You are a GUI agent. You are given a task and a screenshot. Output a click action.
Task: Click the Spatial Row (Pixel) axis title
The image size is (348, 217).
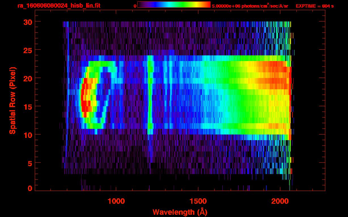pos(12,100)
